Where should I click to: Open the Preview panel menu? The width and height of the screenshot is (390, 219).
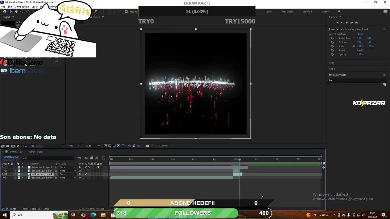340,17
